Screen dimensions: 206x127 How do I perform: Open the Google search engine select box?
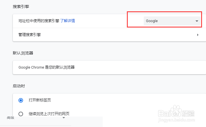[172, 21]
